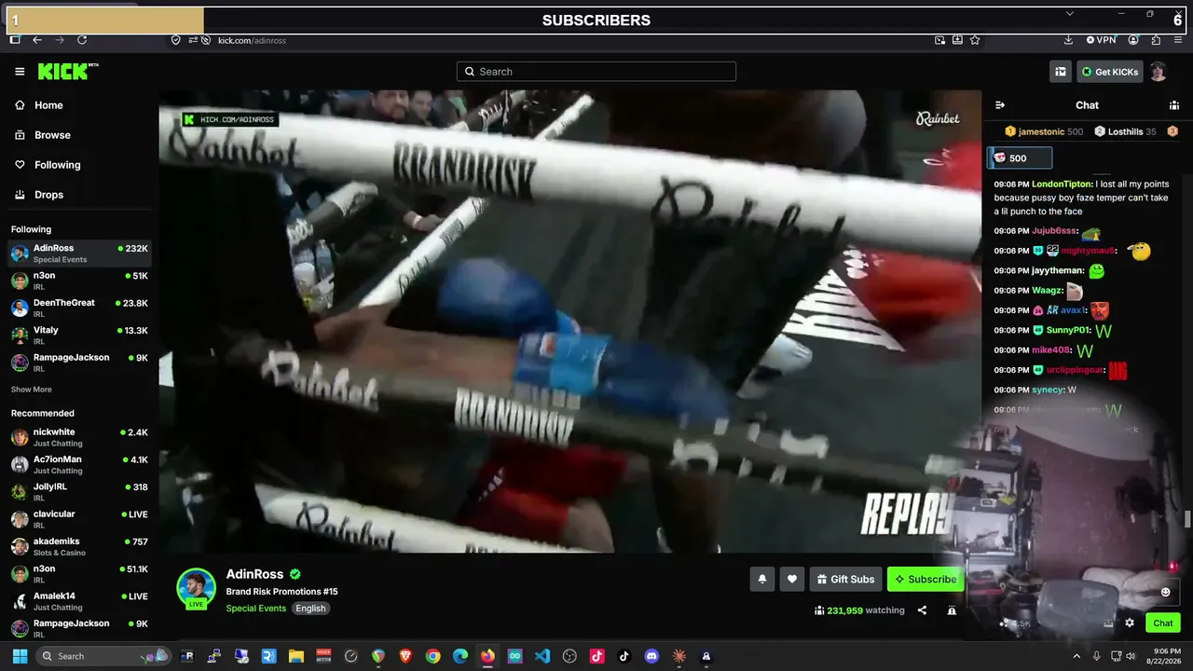Image resolution: width=1193 pixels, height=671 pixels.
Task: Click the browser back arrow
Action: pyautogui.click(x=37, y=40)
